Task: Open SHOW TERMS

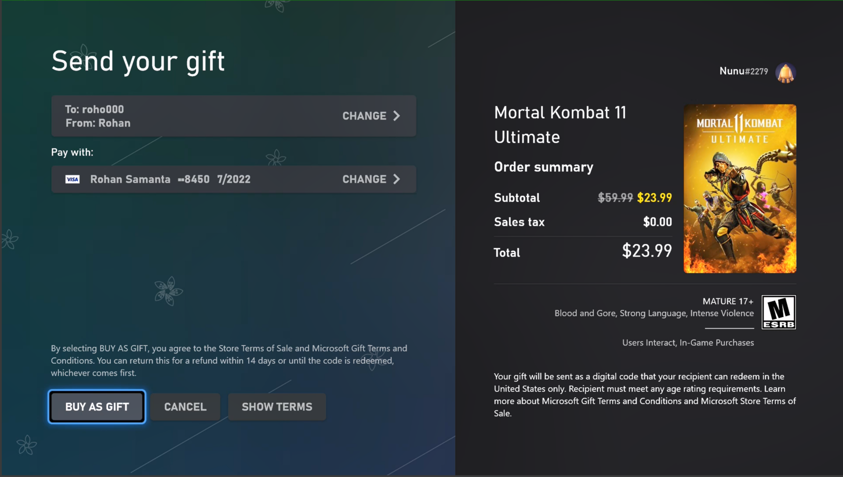Action: [x=277, y=407]
